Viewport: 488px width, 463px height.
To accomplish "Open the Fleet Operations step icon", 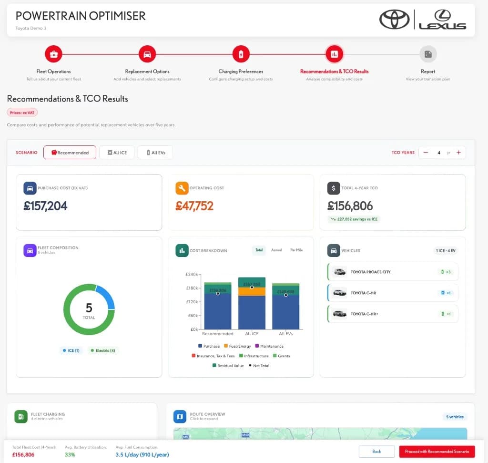I will coord(53,54).
